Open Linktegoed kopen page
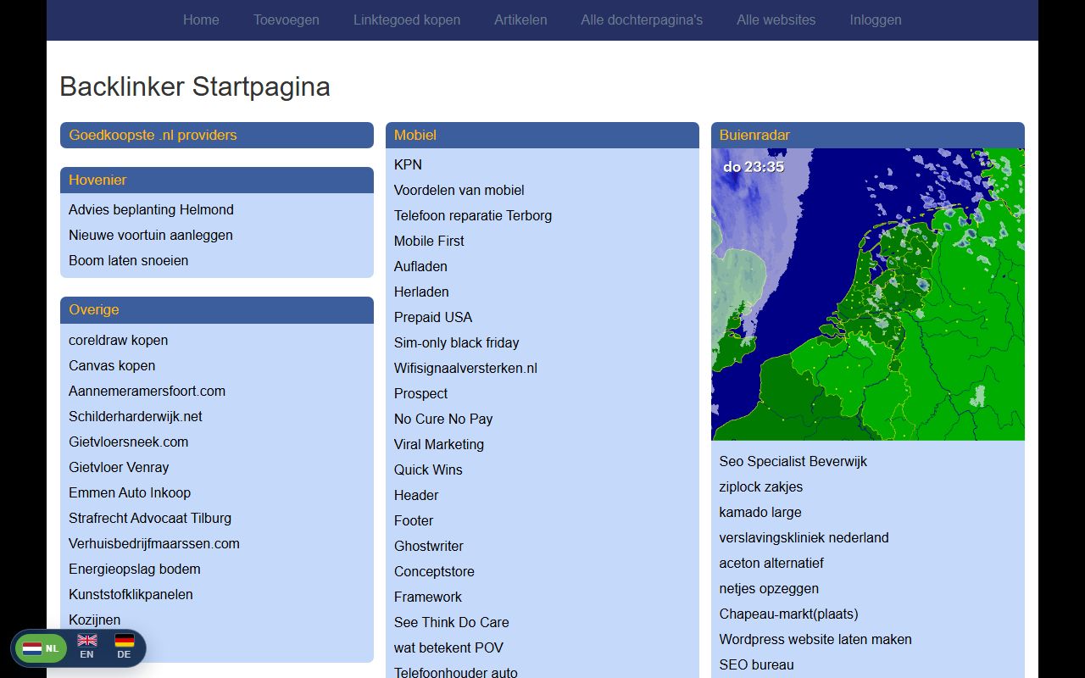Screen dimensions: 1085x678 (407, 19)
